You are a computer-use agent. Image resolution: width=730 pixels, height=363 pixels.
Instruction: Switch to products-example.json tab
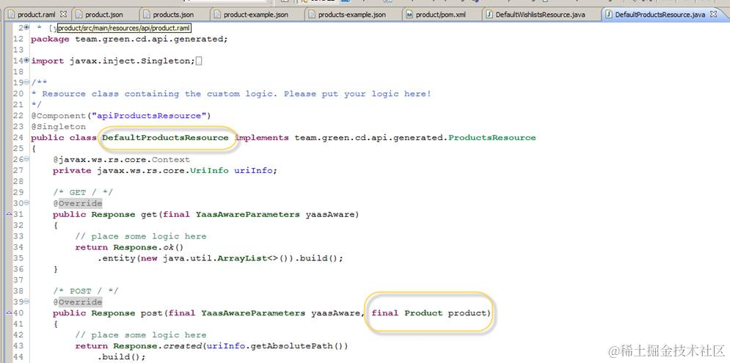tap(351, 15)
